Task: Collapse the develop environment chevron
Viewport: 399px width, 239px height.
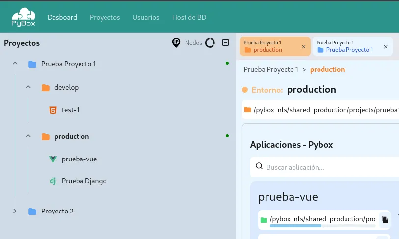Action: 28,87
